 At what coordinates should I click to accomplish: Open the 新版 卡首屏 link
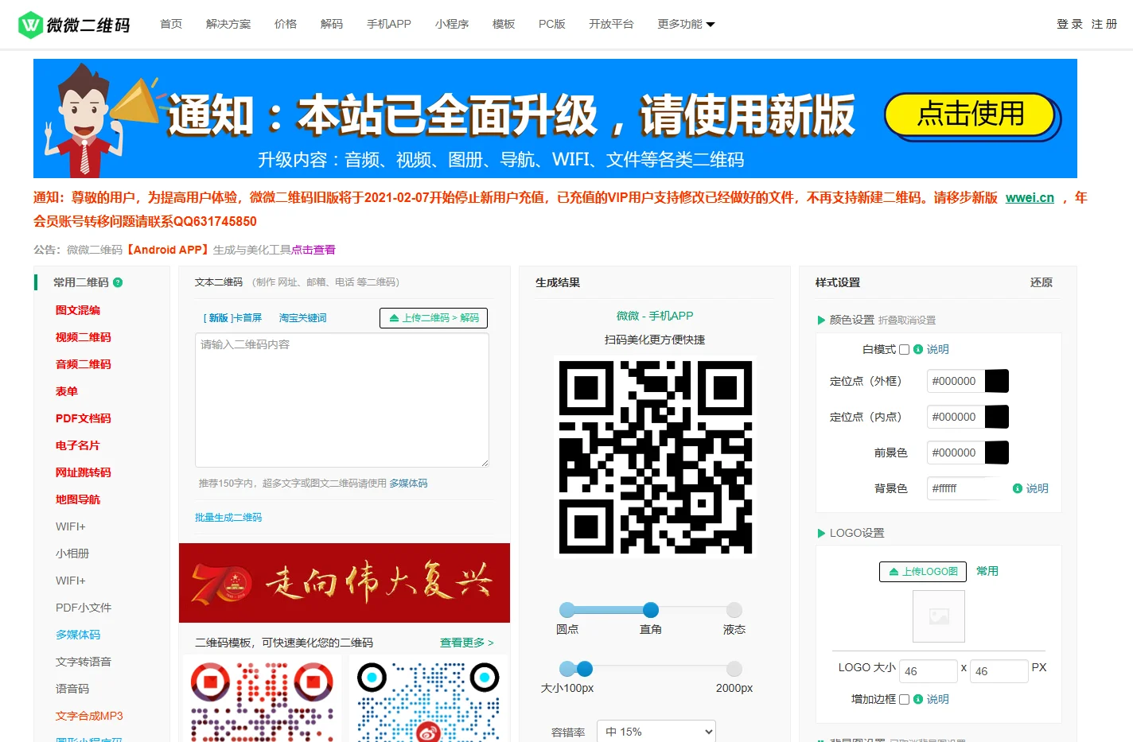pos(232,318)
